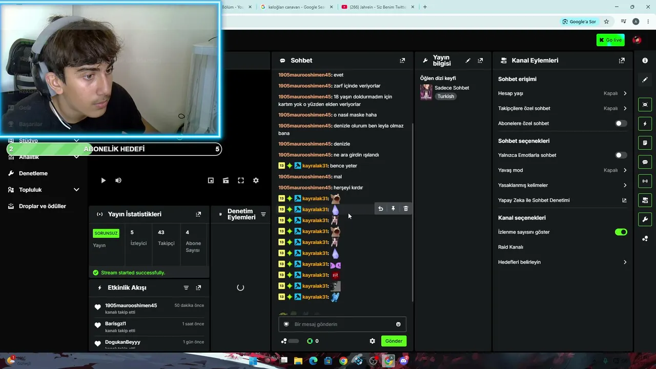Select pencil edit icon in right sidebar
Viewport: 656px width, 369px height.
[645, 80]
